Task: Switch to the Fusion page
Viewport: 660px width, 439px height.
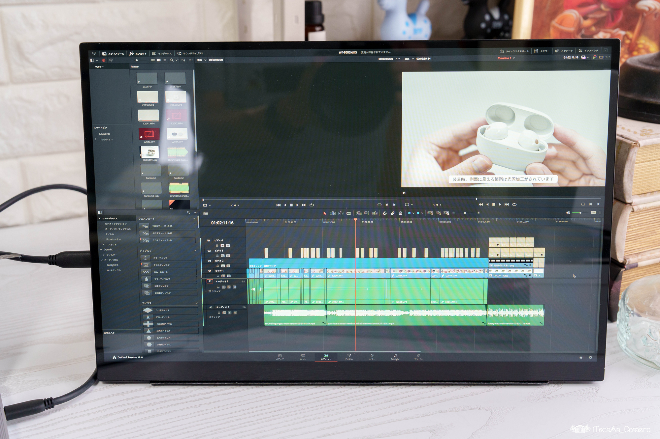Action: (349, 357)
